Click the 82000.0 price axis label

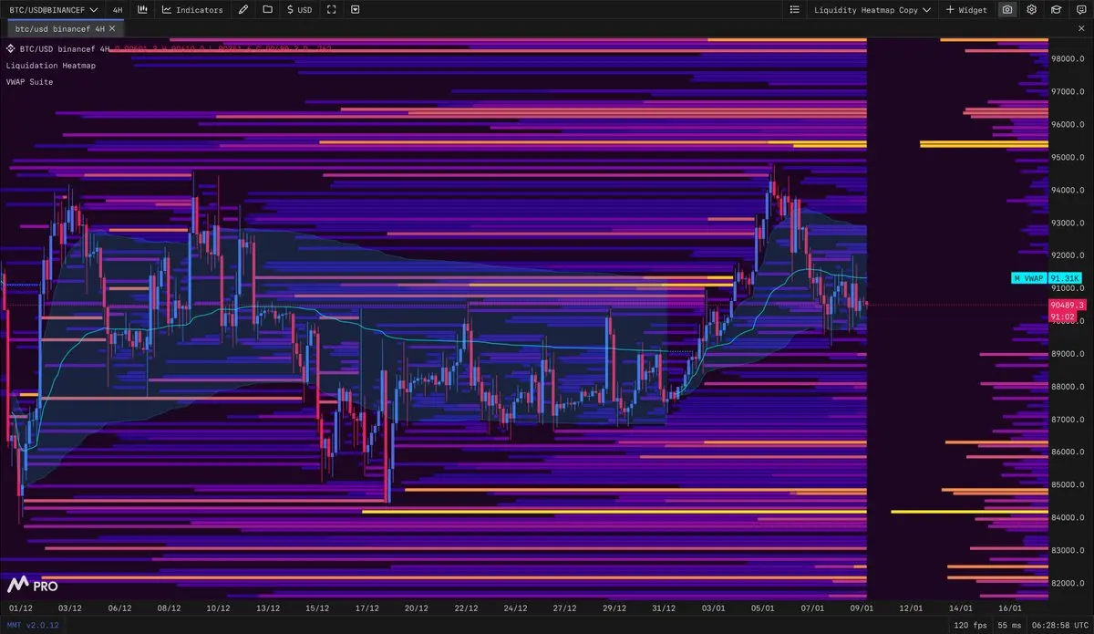tap(1068, 583)
